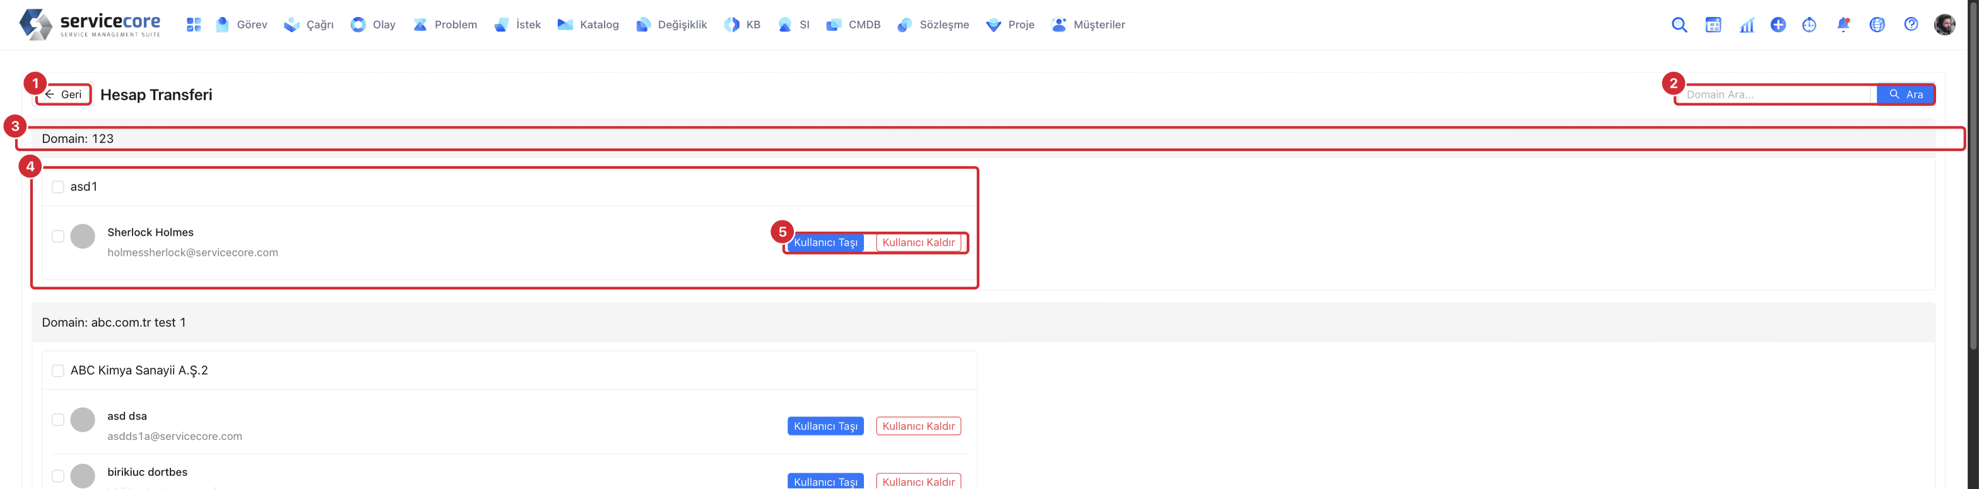Click Kullanıcı Kaldır for Sherlock Holmes

click(918, 243)
